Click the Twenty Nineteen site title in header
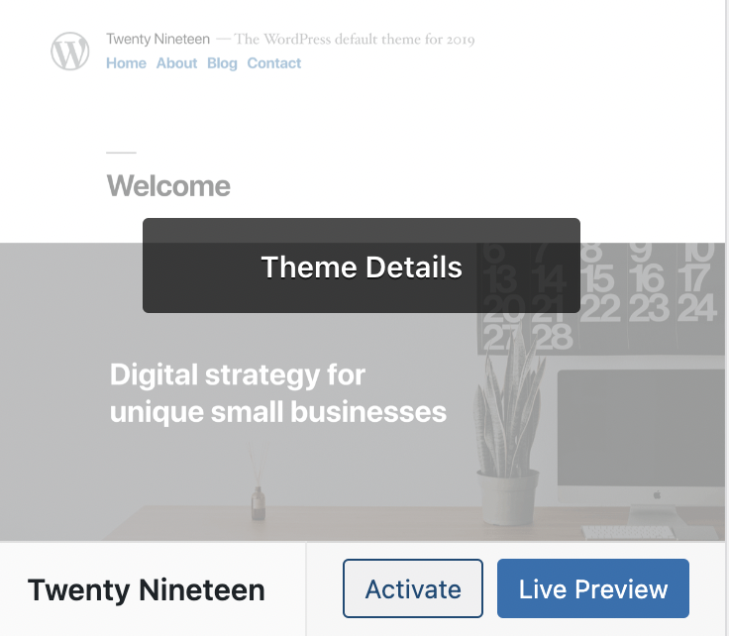The image size is (729, 636). click(158, 39)
